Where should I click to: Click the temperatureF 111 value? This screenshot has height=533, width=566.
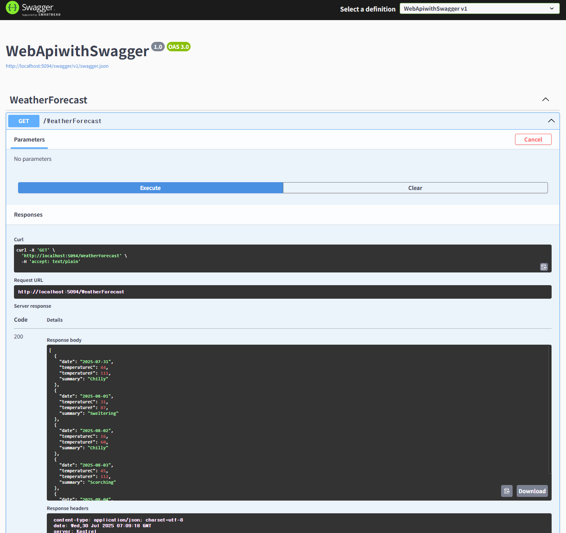(104, 373)
